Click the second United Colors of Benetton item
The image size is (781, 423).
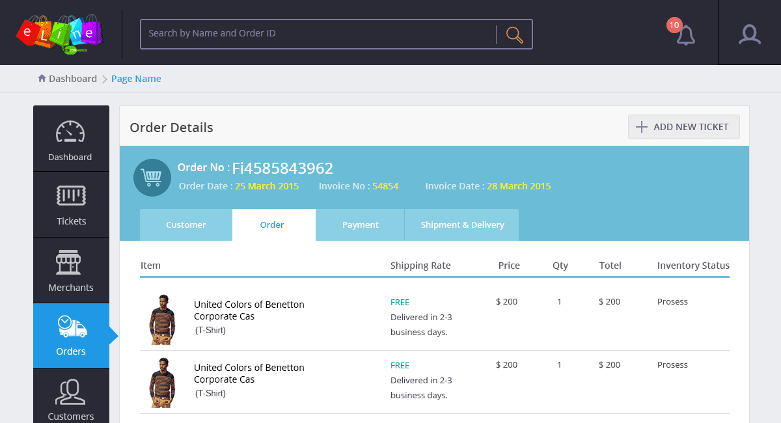tap(249, 374)
